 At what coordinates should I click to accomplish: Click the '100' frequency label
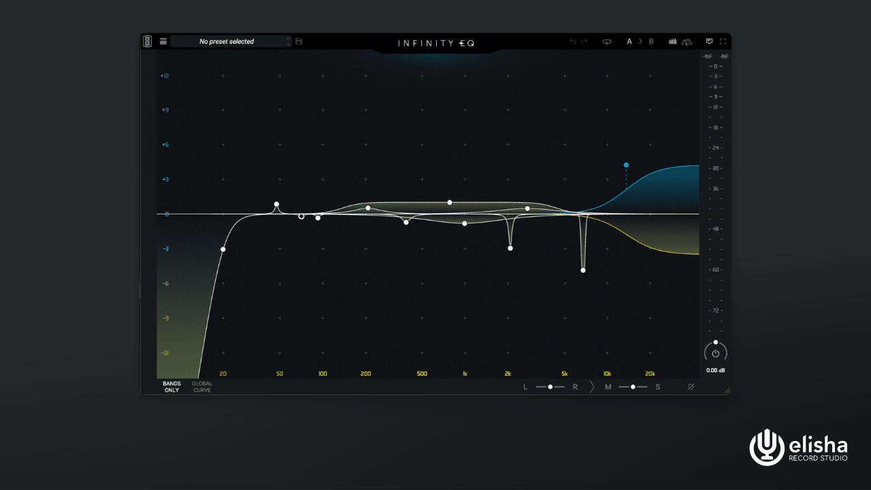pos(323,374)
